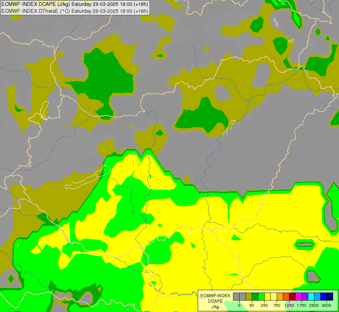
Task: Click the bright green legend swatch
Action: [261, 297]
